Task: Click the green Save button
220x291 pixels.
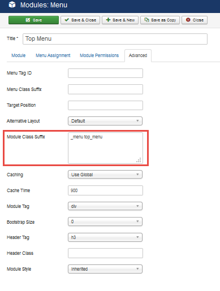Action: pyautogui.click(x=33, y=20)
